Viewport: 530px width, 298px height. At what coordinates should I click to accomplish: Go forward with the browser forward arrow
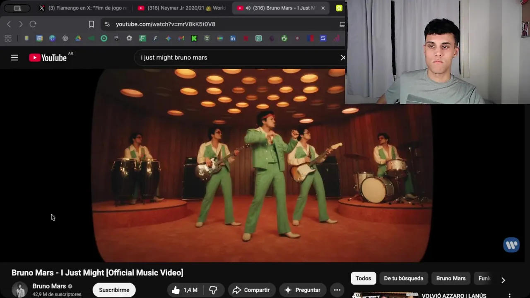pos(21,24)
